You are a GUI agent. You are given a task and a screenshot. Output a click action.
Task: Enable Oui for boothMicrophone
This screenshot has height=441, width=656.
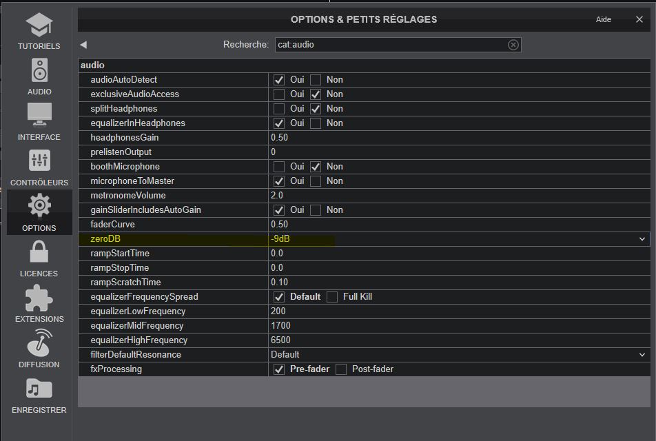[279, 167]
